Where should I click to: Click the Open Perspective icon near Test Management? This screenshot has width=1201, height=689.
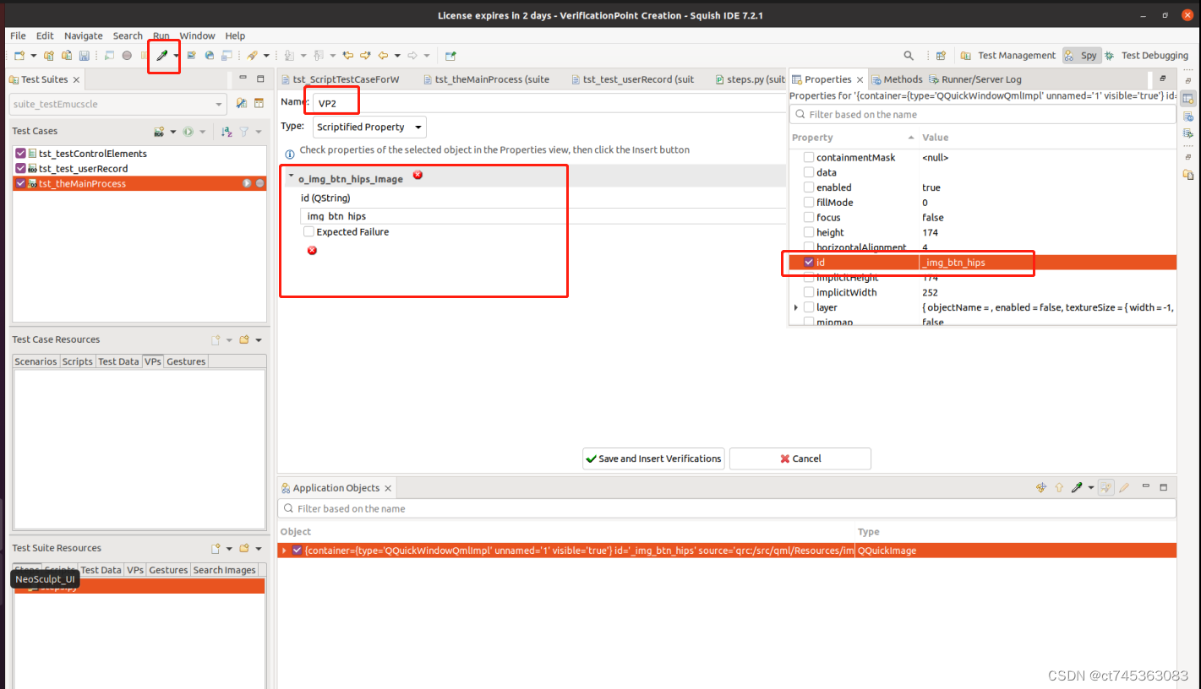(x=941, y=56)
